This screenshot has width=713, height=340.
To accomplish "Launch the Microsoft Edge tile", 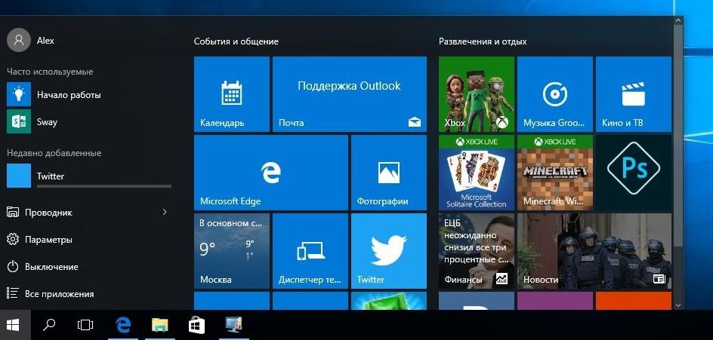I will (x=271, y=173).
